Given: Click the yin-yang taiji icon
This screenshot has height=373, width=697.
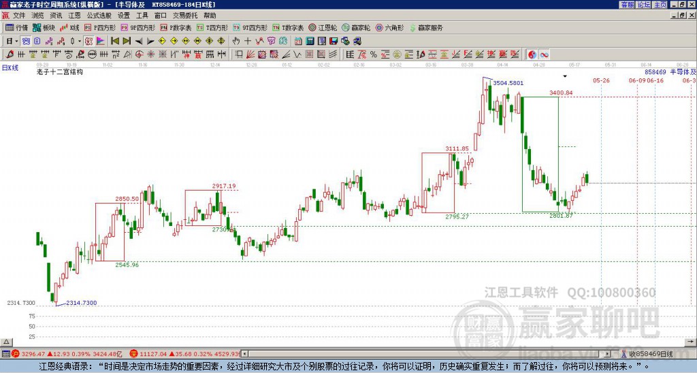Looking at the screenshot, I should click(532, 54).
